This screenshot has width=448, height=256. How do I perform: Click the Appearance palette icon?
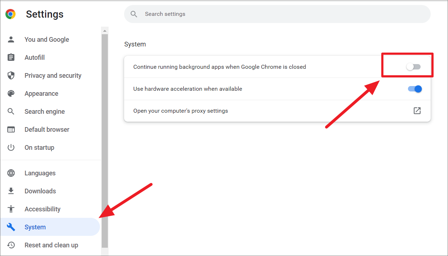[11, 93]
